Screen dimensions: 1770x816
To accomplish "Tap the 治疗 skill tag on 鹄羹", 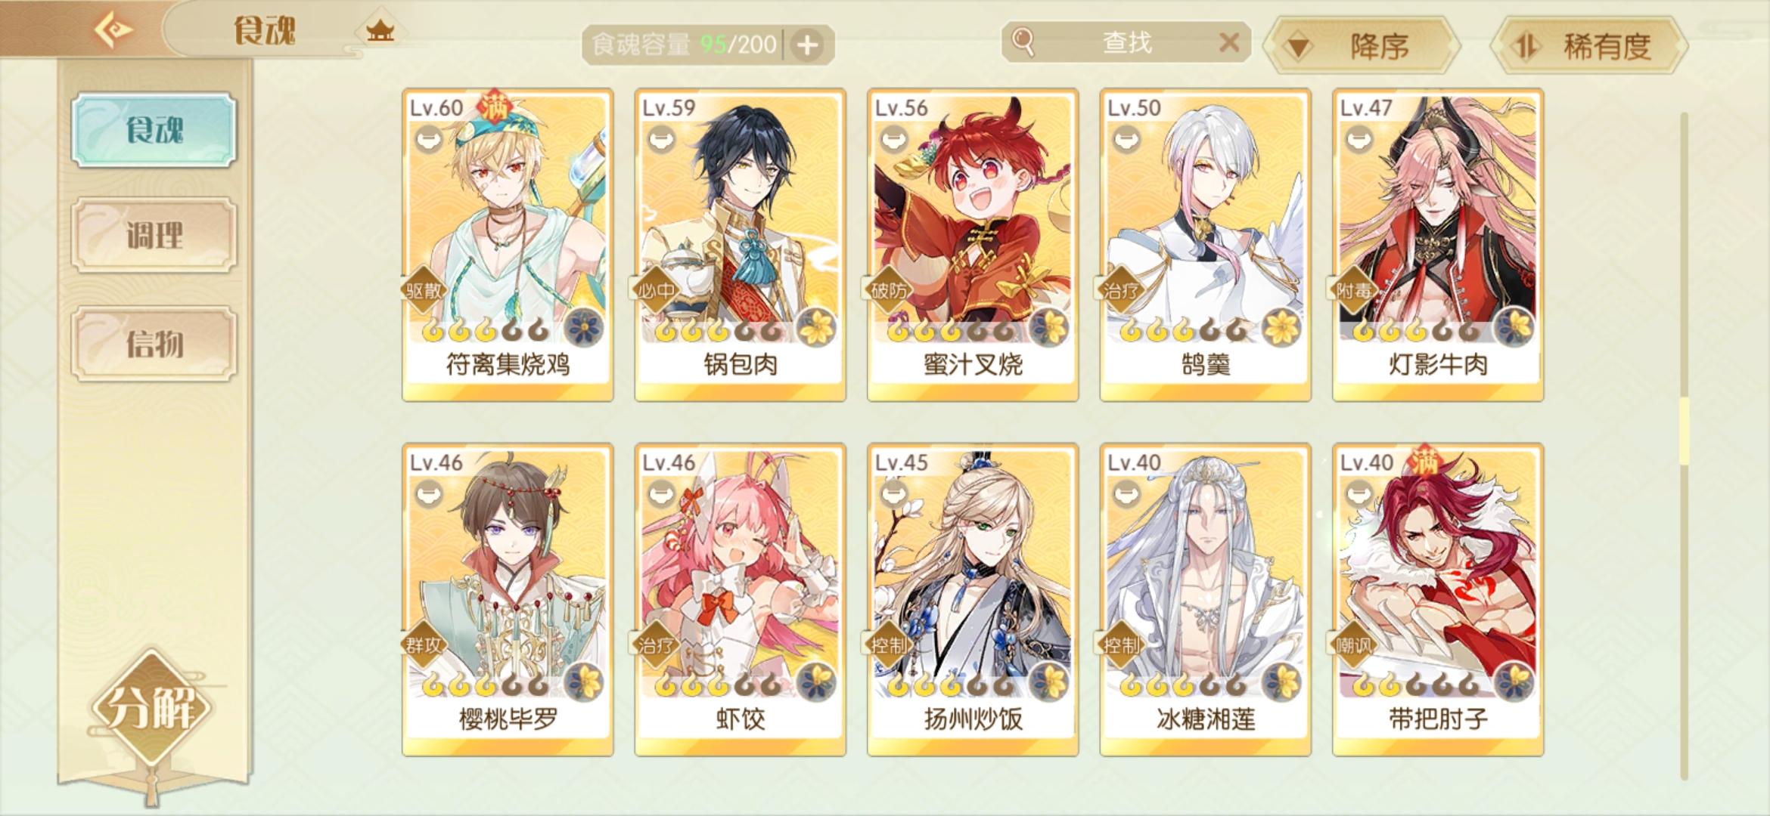I will click(x=1120, y=290).
